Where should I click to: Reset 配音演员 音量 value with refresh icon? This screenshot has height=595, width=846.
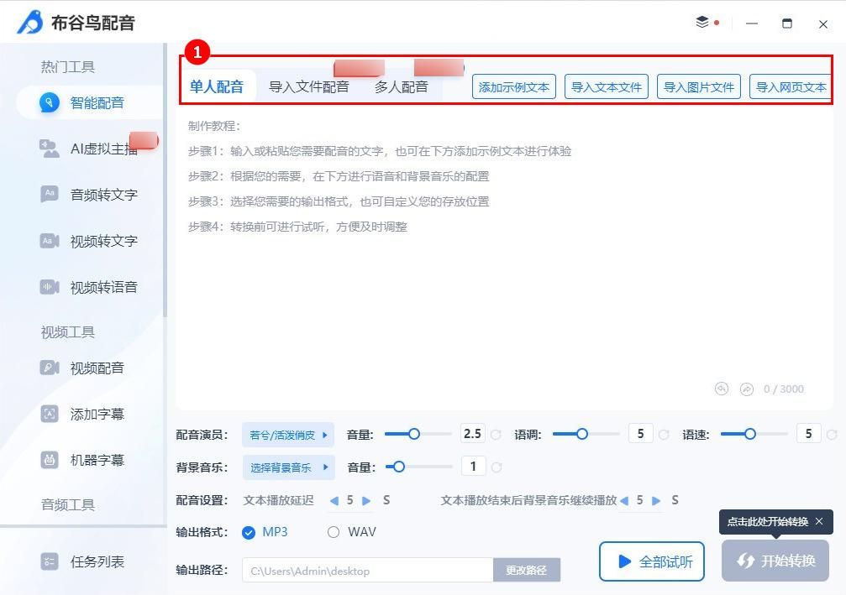click(496, 435)
